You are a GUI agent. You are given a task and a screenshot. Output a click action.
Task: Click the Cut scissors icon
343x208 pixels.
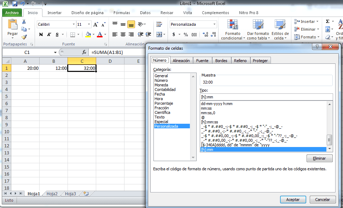click(x=24, y=22)
